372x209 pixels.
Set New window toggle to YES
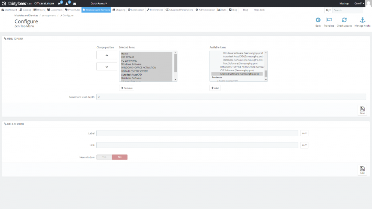click(104, 157)
